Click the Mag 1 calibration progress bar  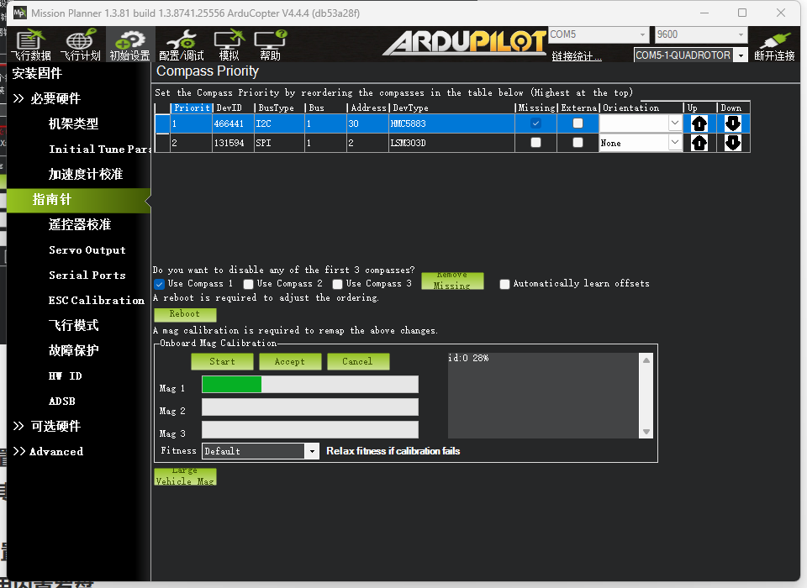[310, 384]
